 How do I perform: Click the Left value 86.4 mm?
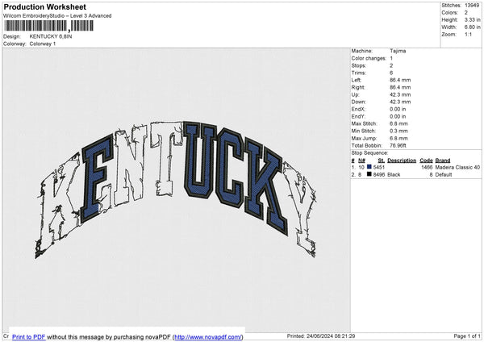pyautogui.click(x=400, y=80)
